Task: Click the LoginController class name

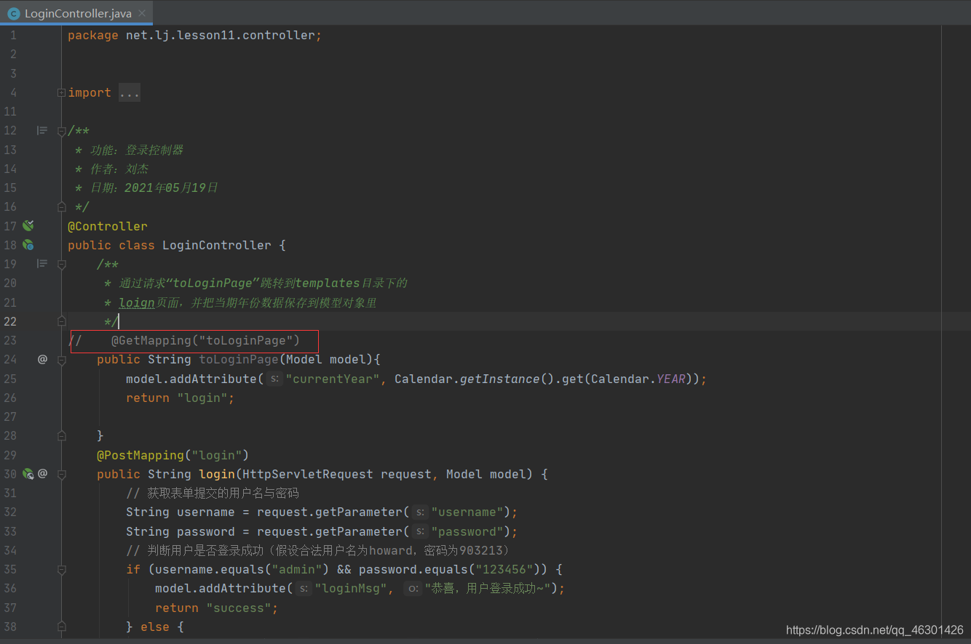Action: 217,245
